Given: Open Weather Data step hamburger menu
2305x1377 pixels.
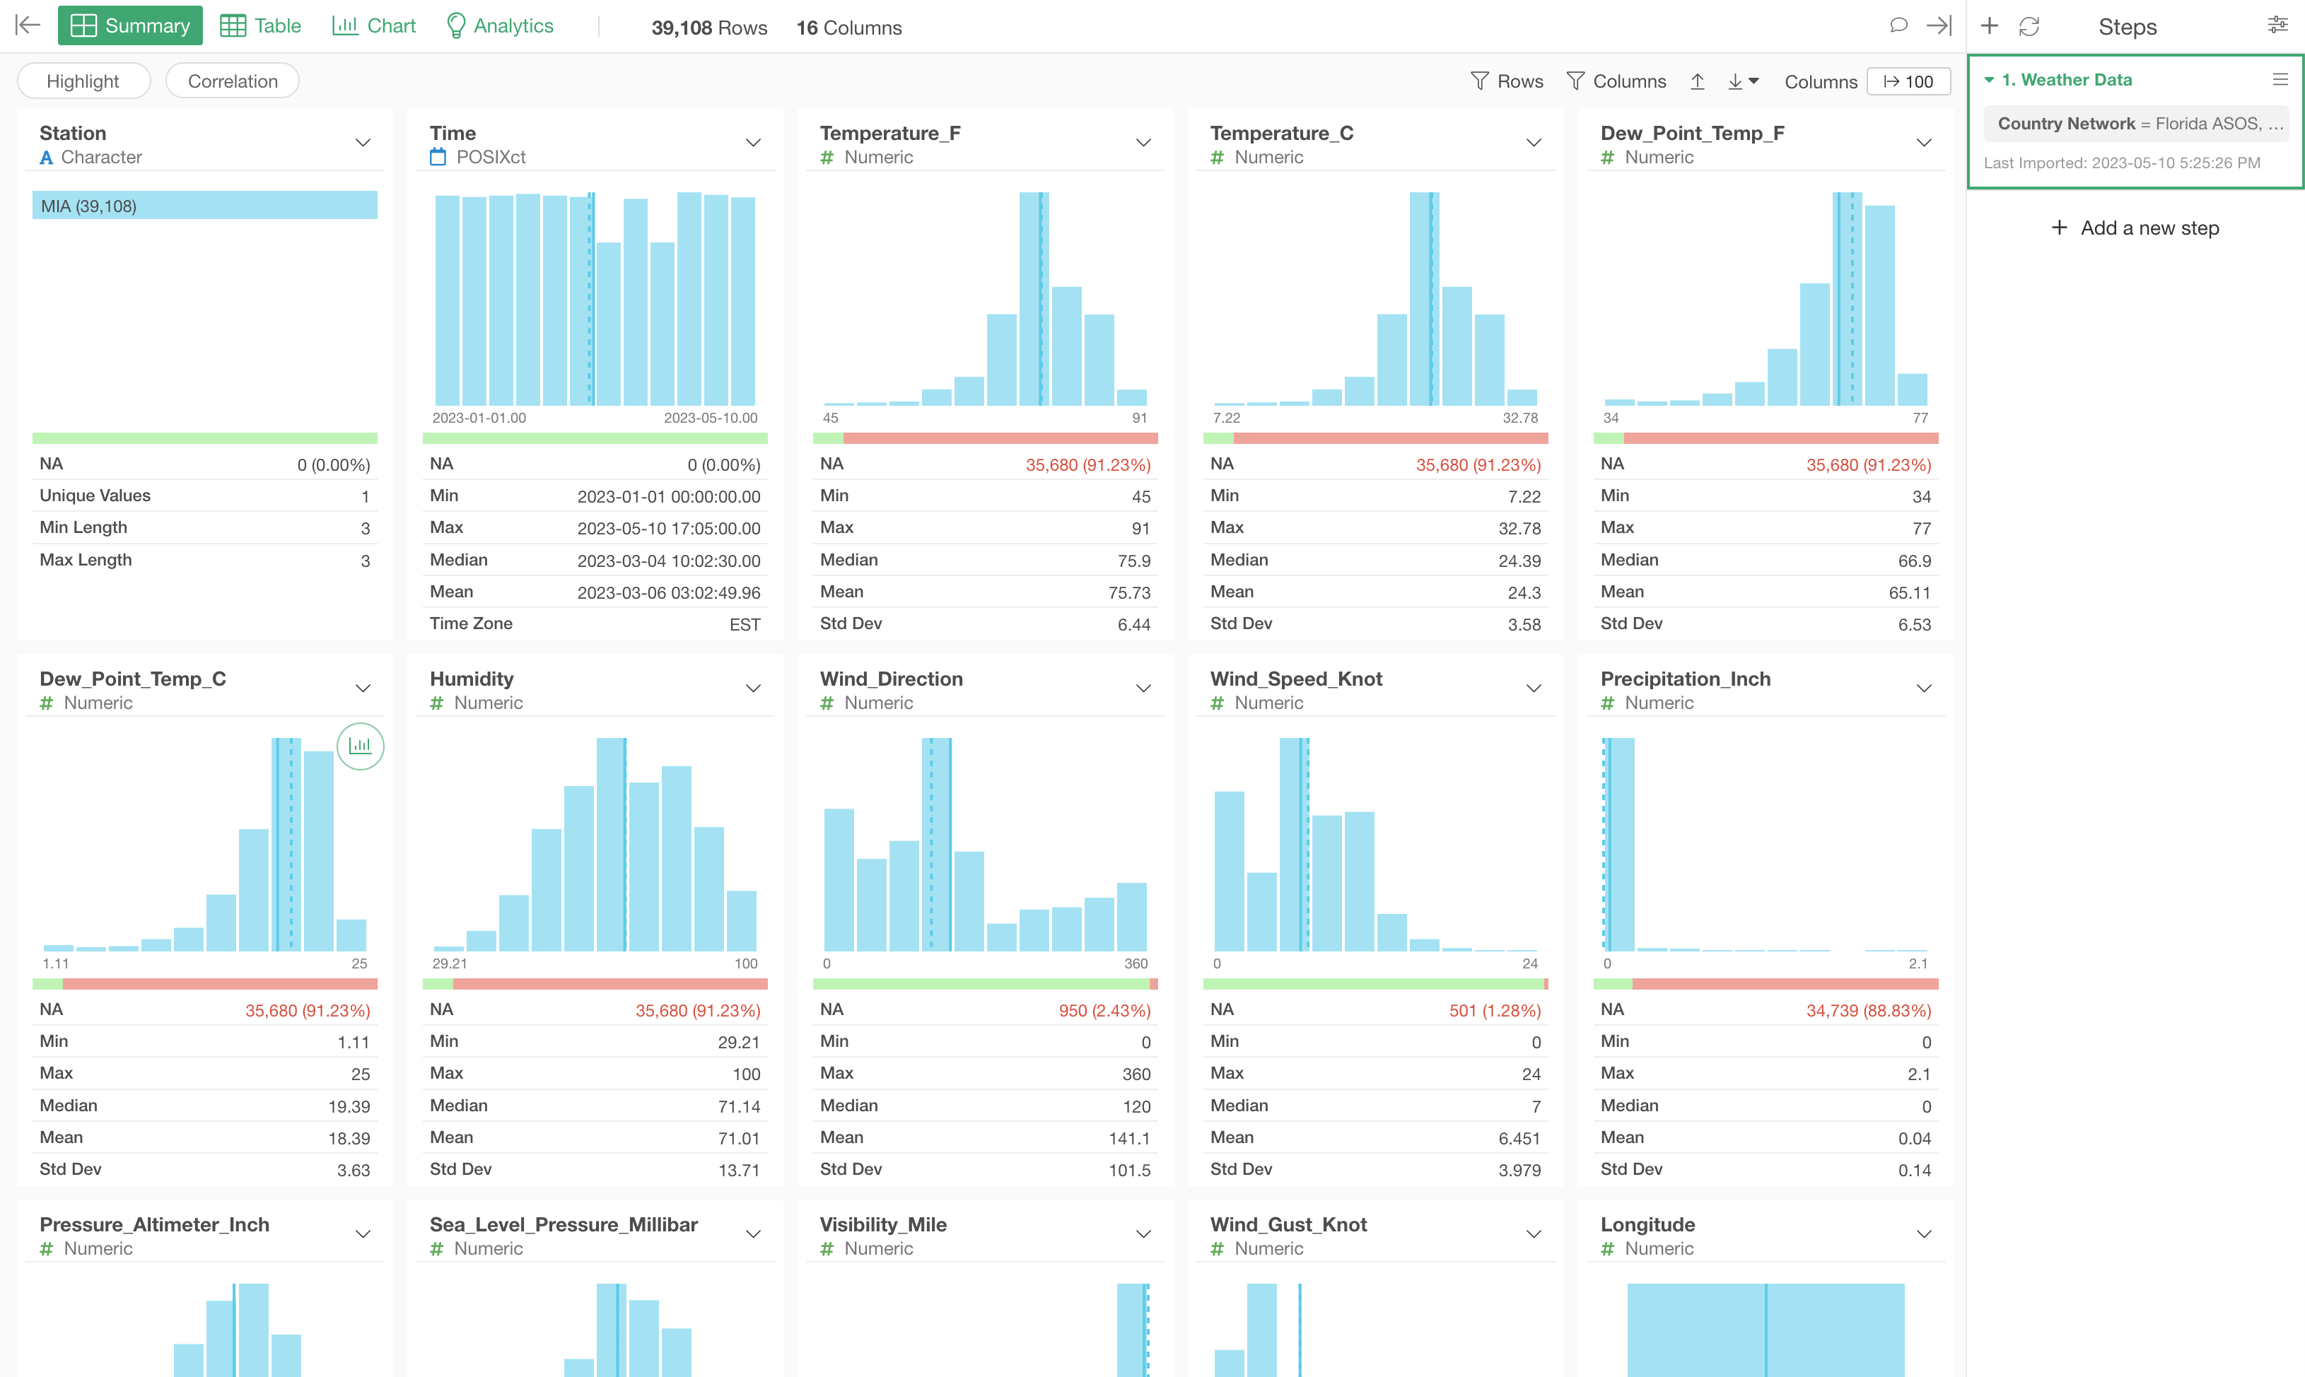Looking at the screenshot, I should coord(2280,80).
